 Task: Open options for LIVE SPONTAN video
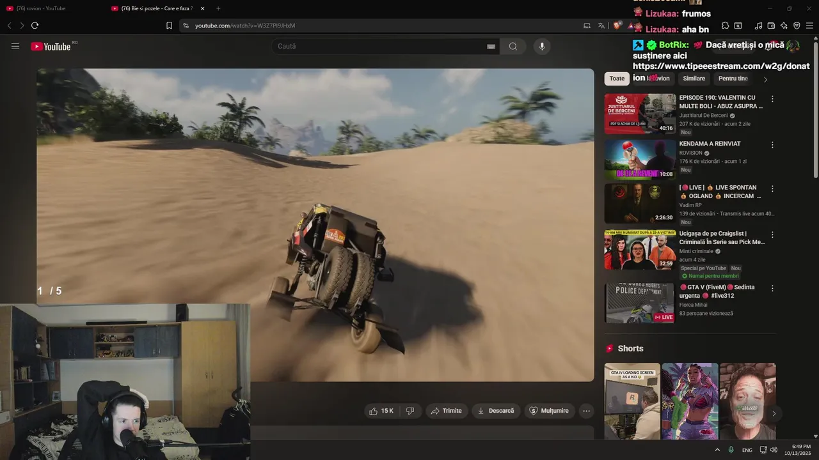click(x=772, y=189)
